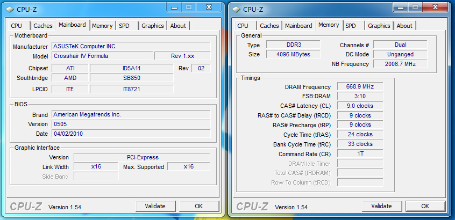
Task: Click NB Frequency 2006.7 MHz field
Action: coord(401,64)
